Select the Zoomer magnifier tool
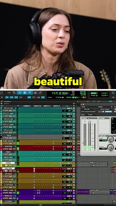This screenshot has height=206, width=116. (x=14, y=93)
